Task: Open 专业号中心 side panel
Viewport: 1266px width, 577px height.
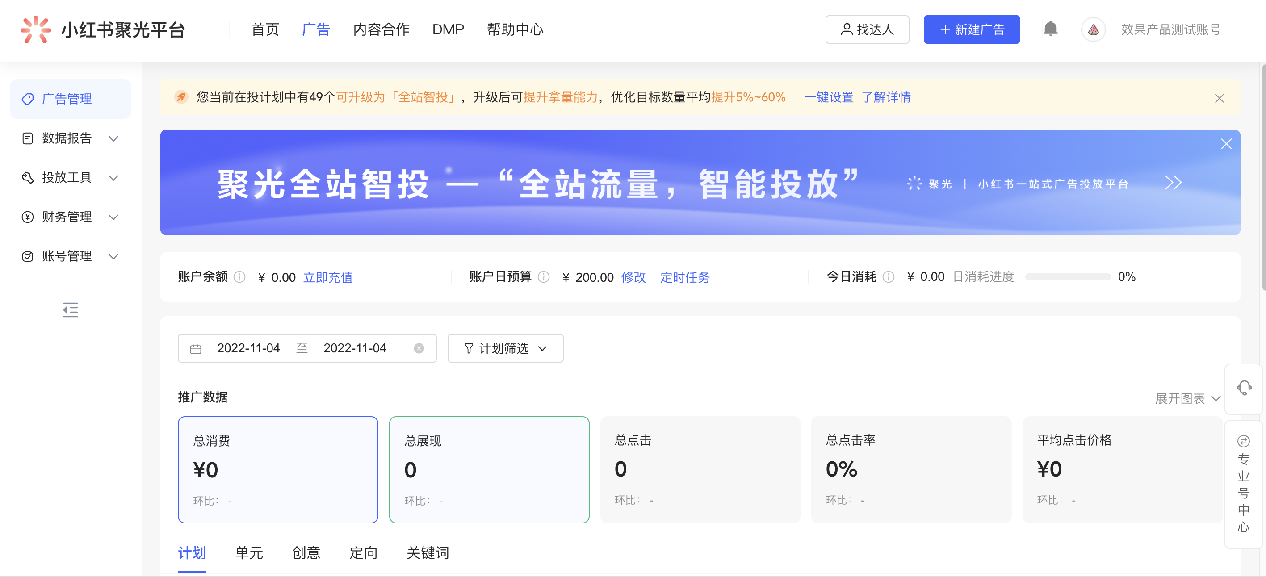Action: 1243,484
